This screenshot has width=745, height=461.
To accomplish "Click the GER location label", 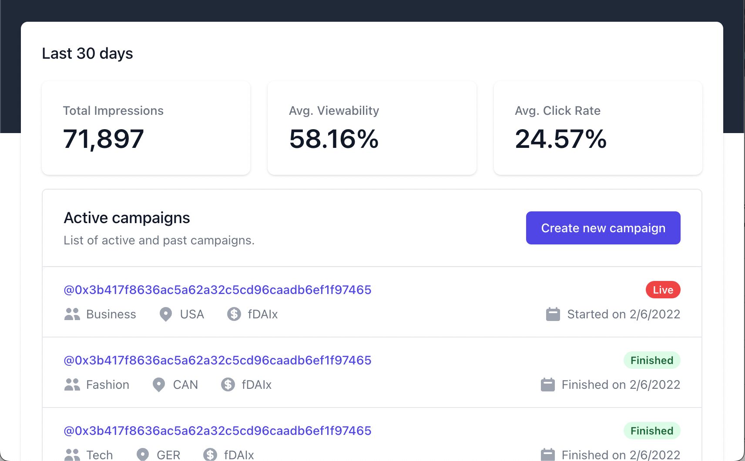I will pos(168,455).
